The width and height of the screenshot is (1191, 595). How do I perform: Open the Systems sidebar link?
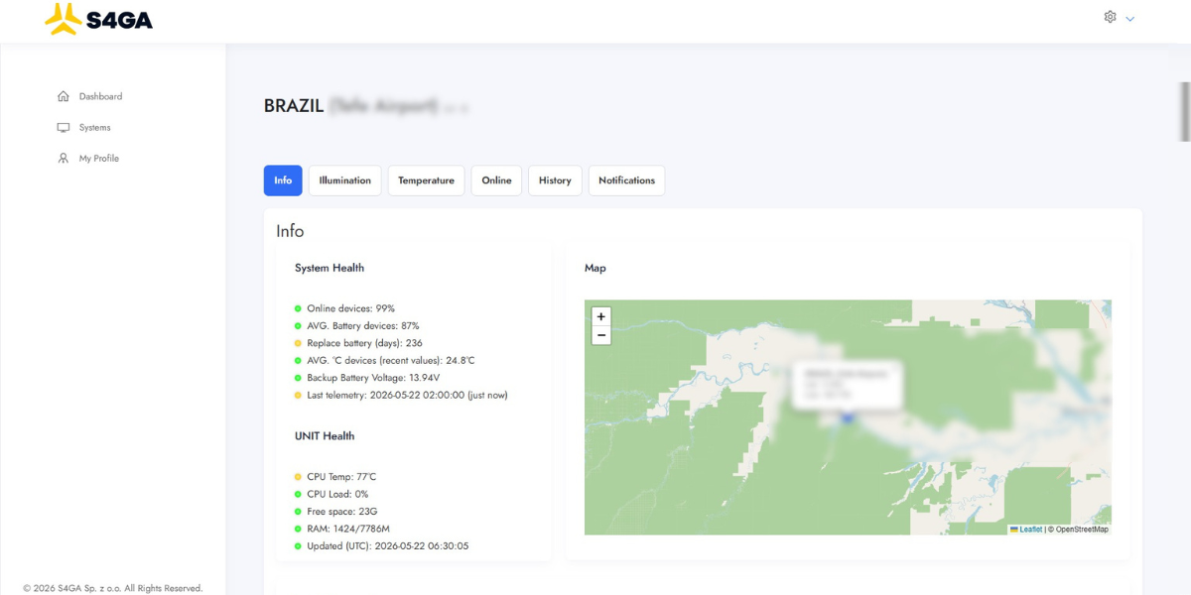click(x=95, y=127)
